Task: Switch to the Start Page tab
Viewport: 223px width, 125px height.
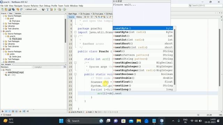Action: 72,14
